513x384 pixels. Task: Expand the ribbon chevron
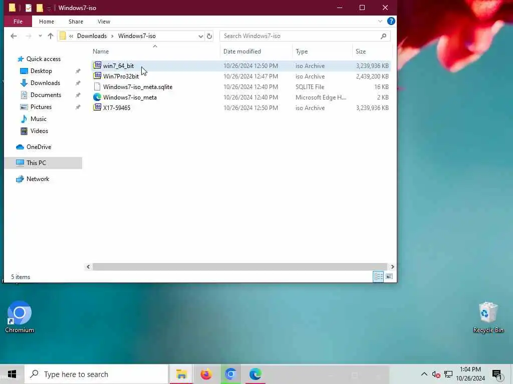[380, 21]
